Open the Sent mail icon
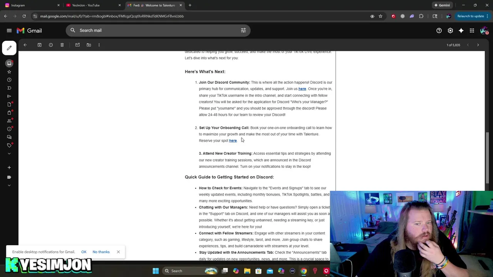Screen dimensions: 493x277 (x=9, y=96)
